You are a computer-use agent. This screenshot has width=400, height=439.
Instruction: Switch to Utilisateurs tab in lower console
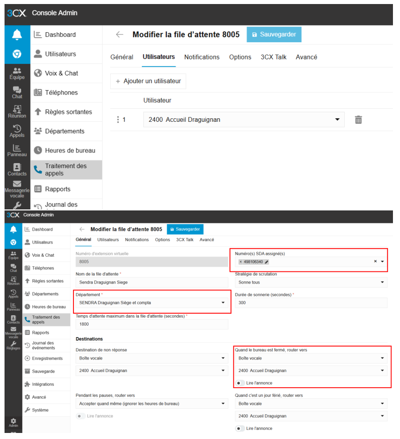108,240
